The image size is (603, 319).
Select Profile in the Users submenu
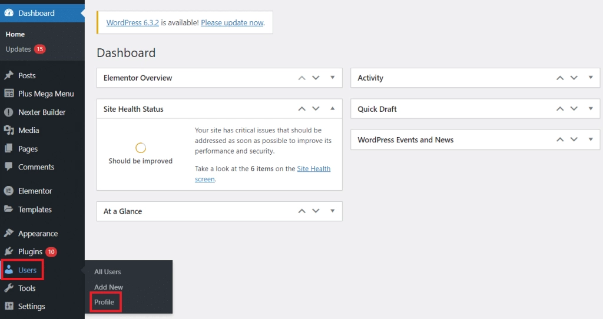point(104,302)
